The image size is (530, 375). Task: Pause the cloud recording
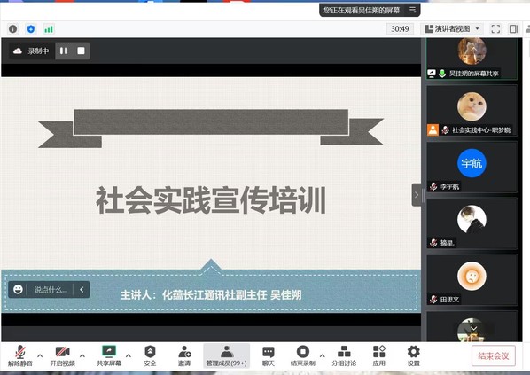(64, 51)
